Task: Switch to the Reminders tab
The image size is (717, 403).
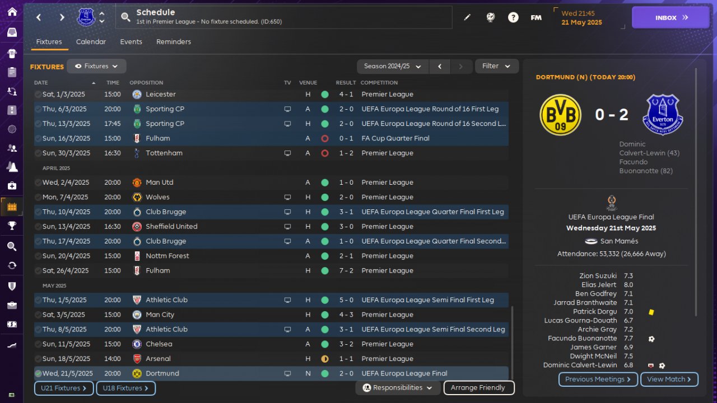Action: pos(174,42)
